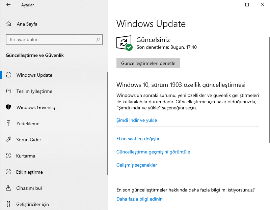This screenshot has height=210, width=270.
Task: Minimize the Ayarlar window
Action: [x=232, y=5]
